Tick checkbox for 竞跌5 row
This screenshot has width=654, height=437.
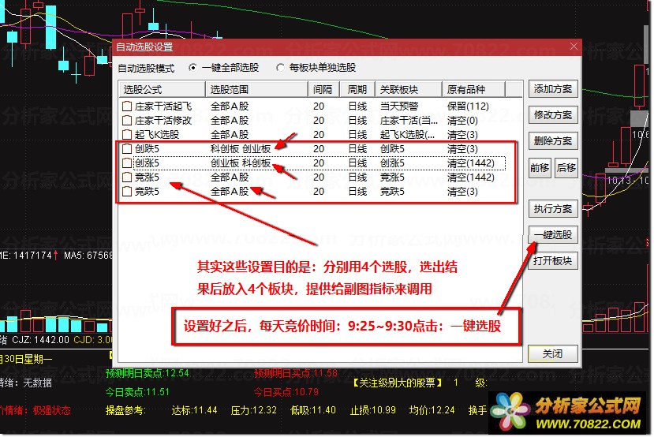(127, 192)
